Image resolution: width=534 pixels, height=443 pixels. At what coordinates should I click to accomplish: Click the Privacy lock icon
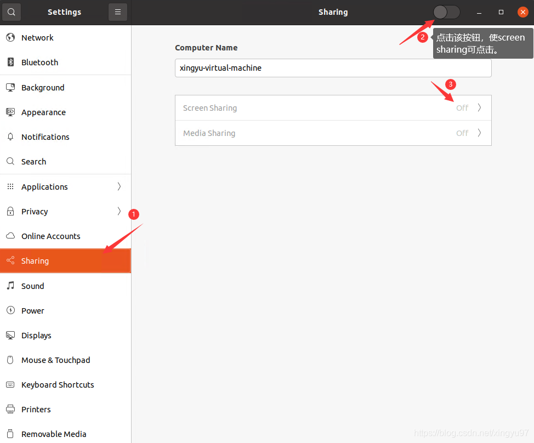(x=10, y=211)
